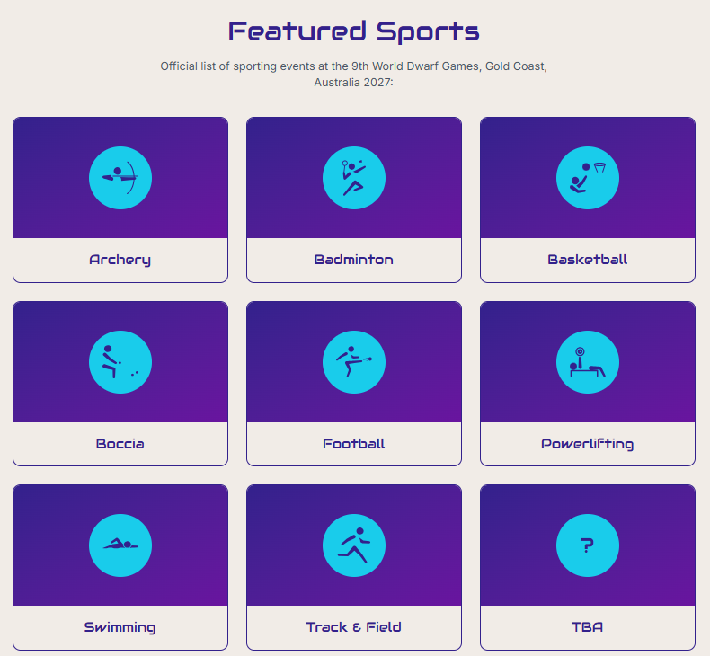Open the Badminton label link
The height and width of the screenshot is (656, 710).
pos(354,260)
